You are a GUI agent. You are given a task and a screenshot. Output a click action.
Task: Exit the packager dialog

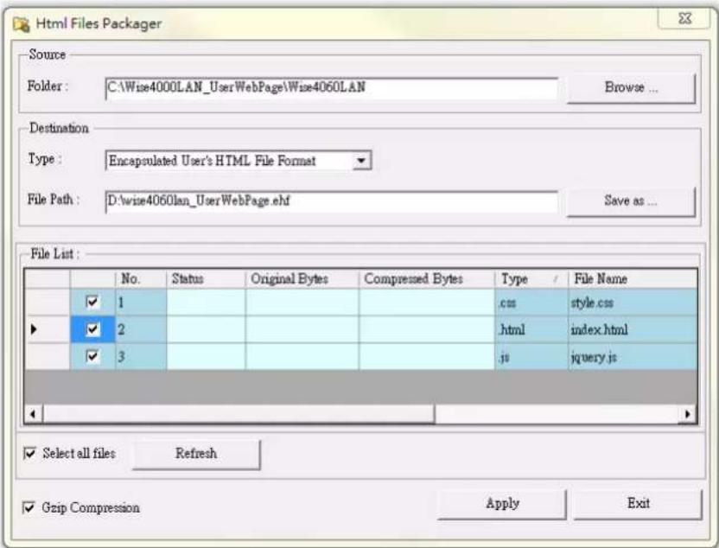638,504
